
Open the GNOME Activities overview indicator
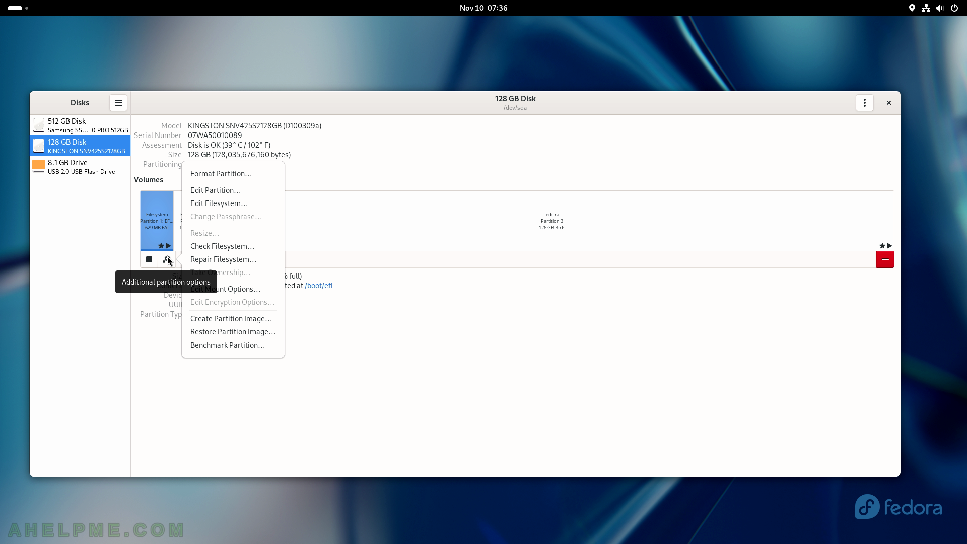(x=18, y=8)
